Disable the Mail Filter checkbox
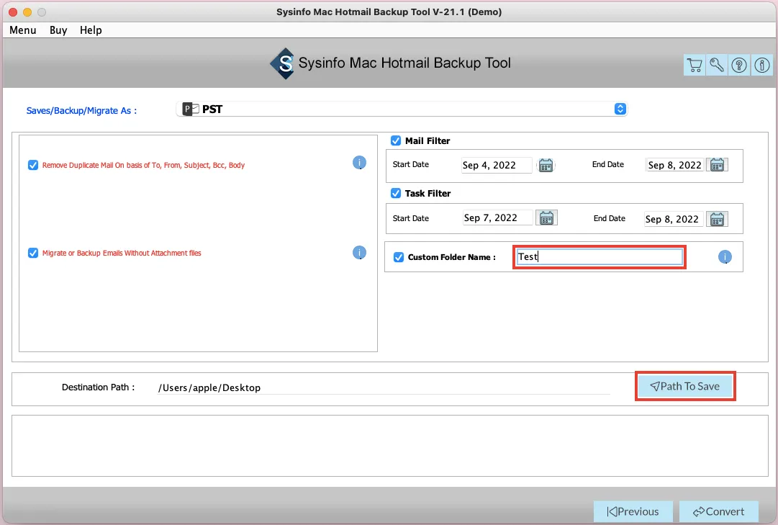Image resolution: width=778 pixels, height=525 pixels. (395, 140)
